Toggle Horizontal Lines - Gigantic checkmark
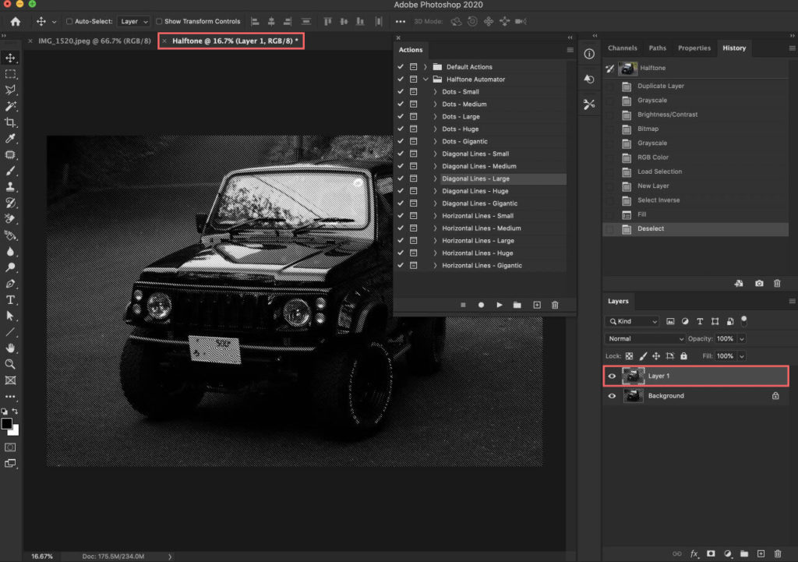Screen dimensions: 798x562 [401, 265]
